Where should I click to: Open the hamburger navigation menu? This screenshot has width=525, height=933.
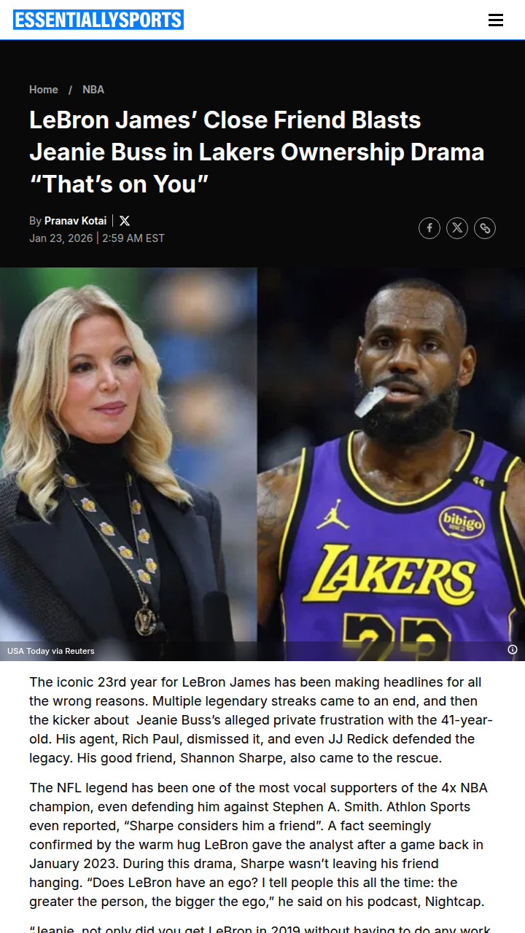pyautogui.click(x=496, y=20)
